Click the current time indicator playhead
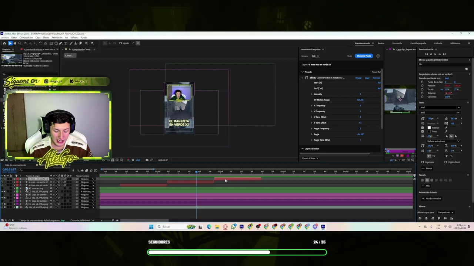 (197, 171)
